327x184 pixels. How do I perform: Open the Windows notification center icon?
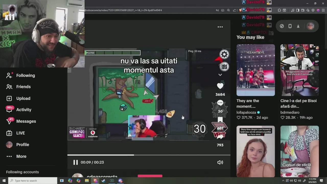(321, 181)
